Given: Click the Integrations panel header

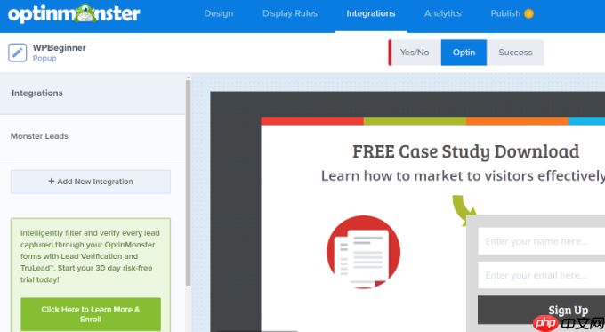Looking at the screenshot, I should click(93, 93).
